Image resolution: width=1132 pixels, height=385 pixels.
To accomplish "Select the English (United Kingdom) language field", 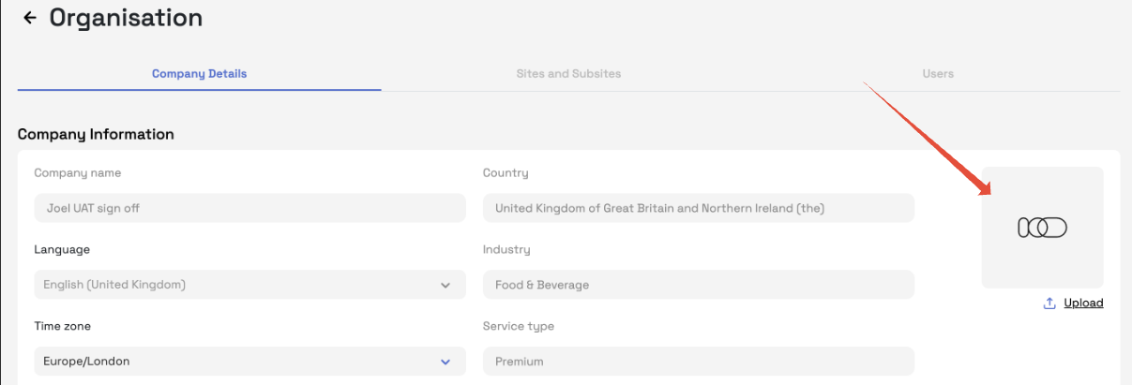I will pyautogui.click(x=234, y=285).
